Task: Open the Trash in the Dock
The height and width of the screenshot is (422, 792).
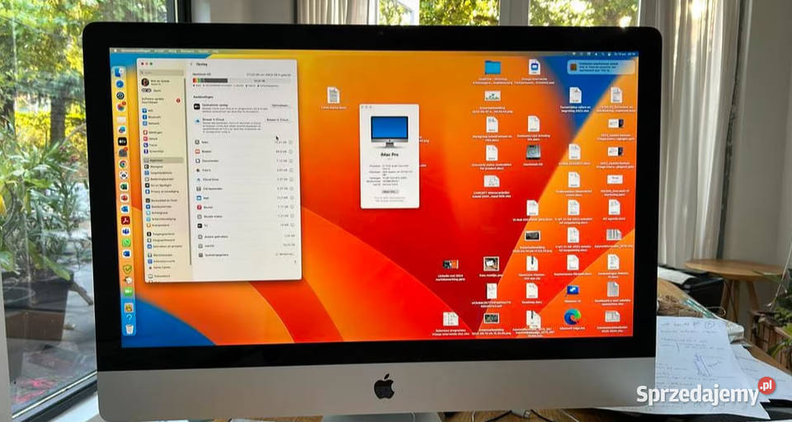Action: pos(130,329)
